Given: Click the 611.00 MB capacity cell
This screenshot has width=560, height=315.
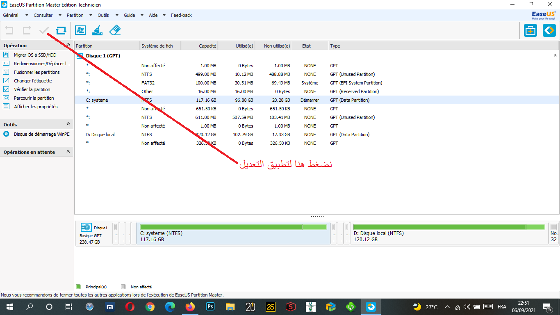Looking at the screenshot, I should pyautogui.click(x=207, y=117).
